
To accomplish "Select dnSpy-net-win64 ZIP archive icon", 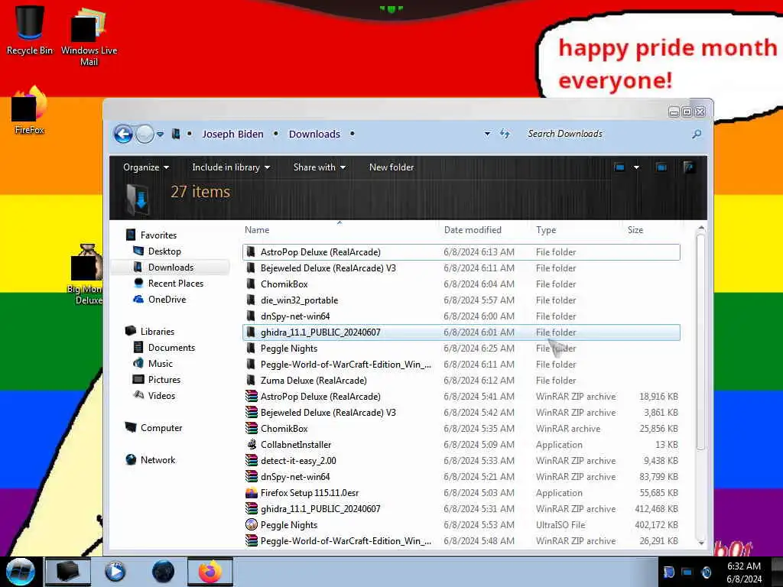I will click(252, 477).
